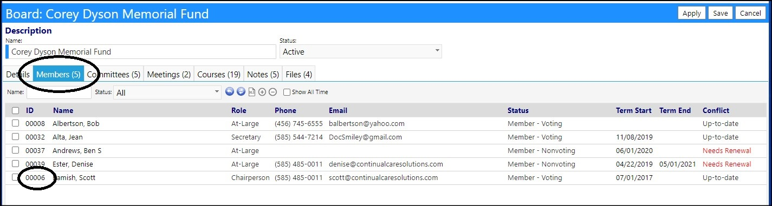The width and height of the screenshot is (772, 206).
Task: Click member ID 00032
Action: click(x=35, y=137)
